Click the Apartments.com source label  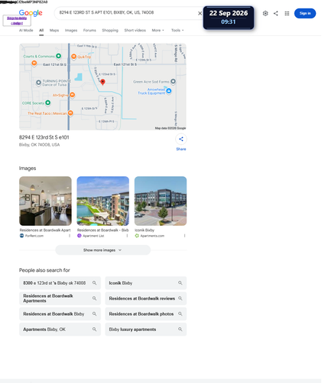tap(152, 236)
